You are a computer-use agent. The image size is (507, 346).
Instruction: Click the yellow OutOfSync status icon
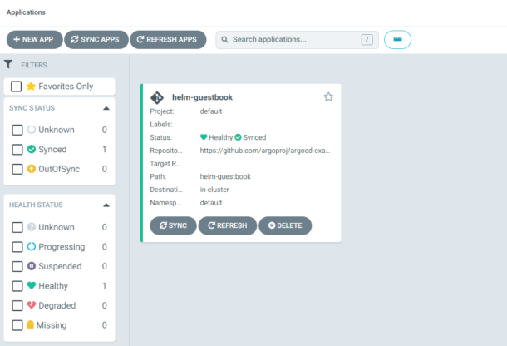[32, 169]
